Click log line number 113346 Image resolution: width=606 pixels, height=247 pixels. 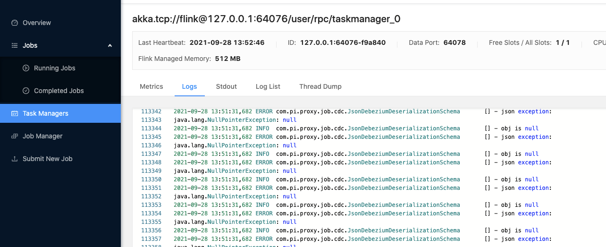151,145
